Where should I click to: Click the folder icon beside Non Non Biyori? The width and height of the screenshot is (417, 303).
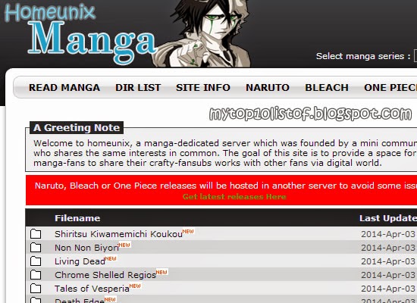click(x=36, y=248)
